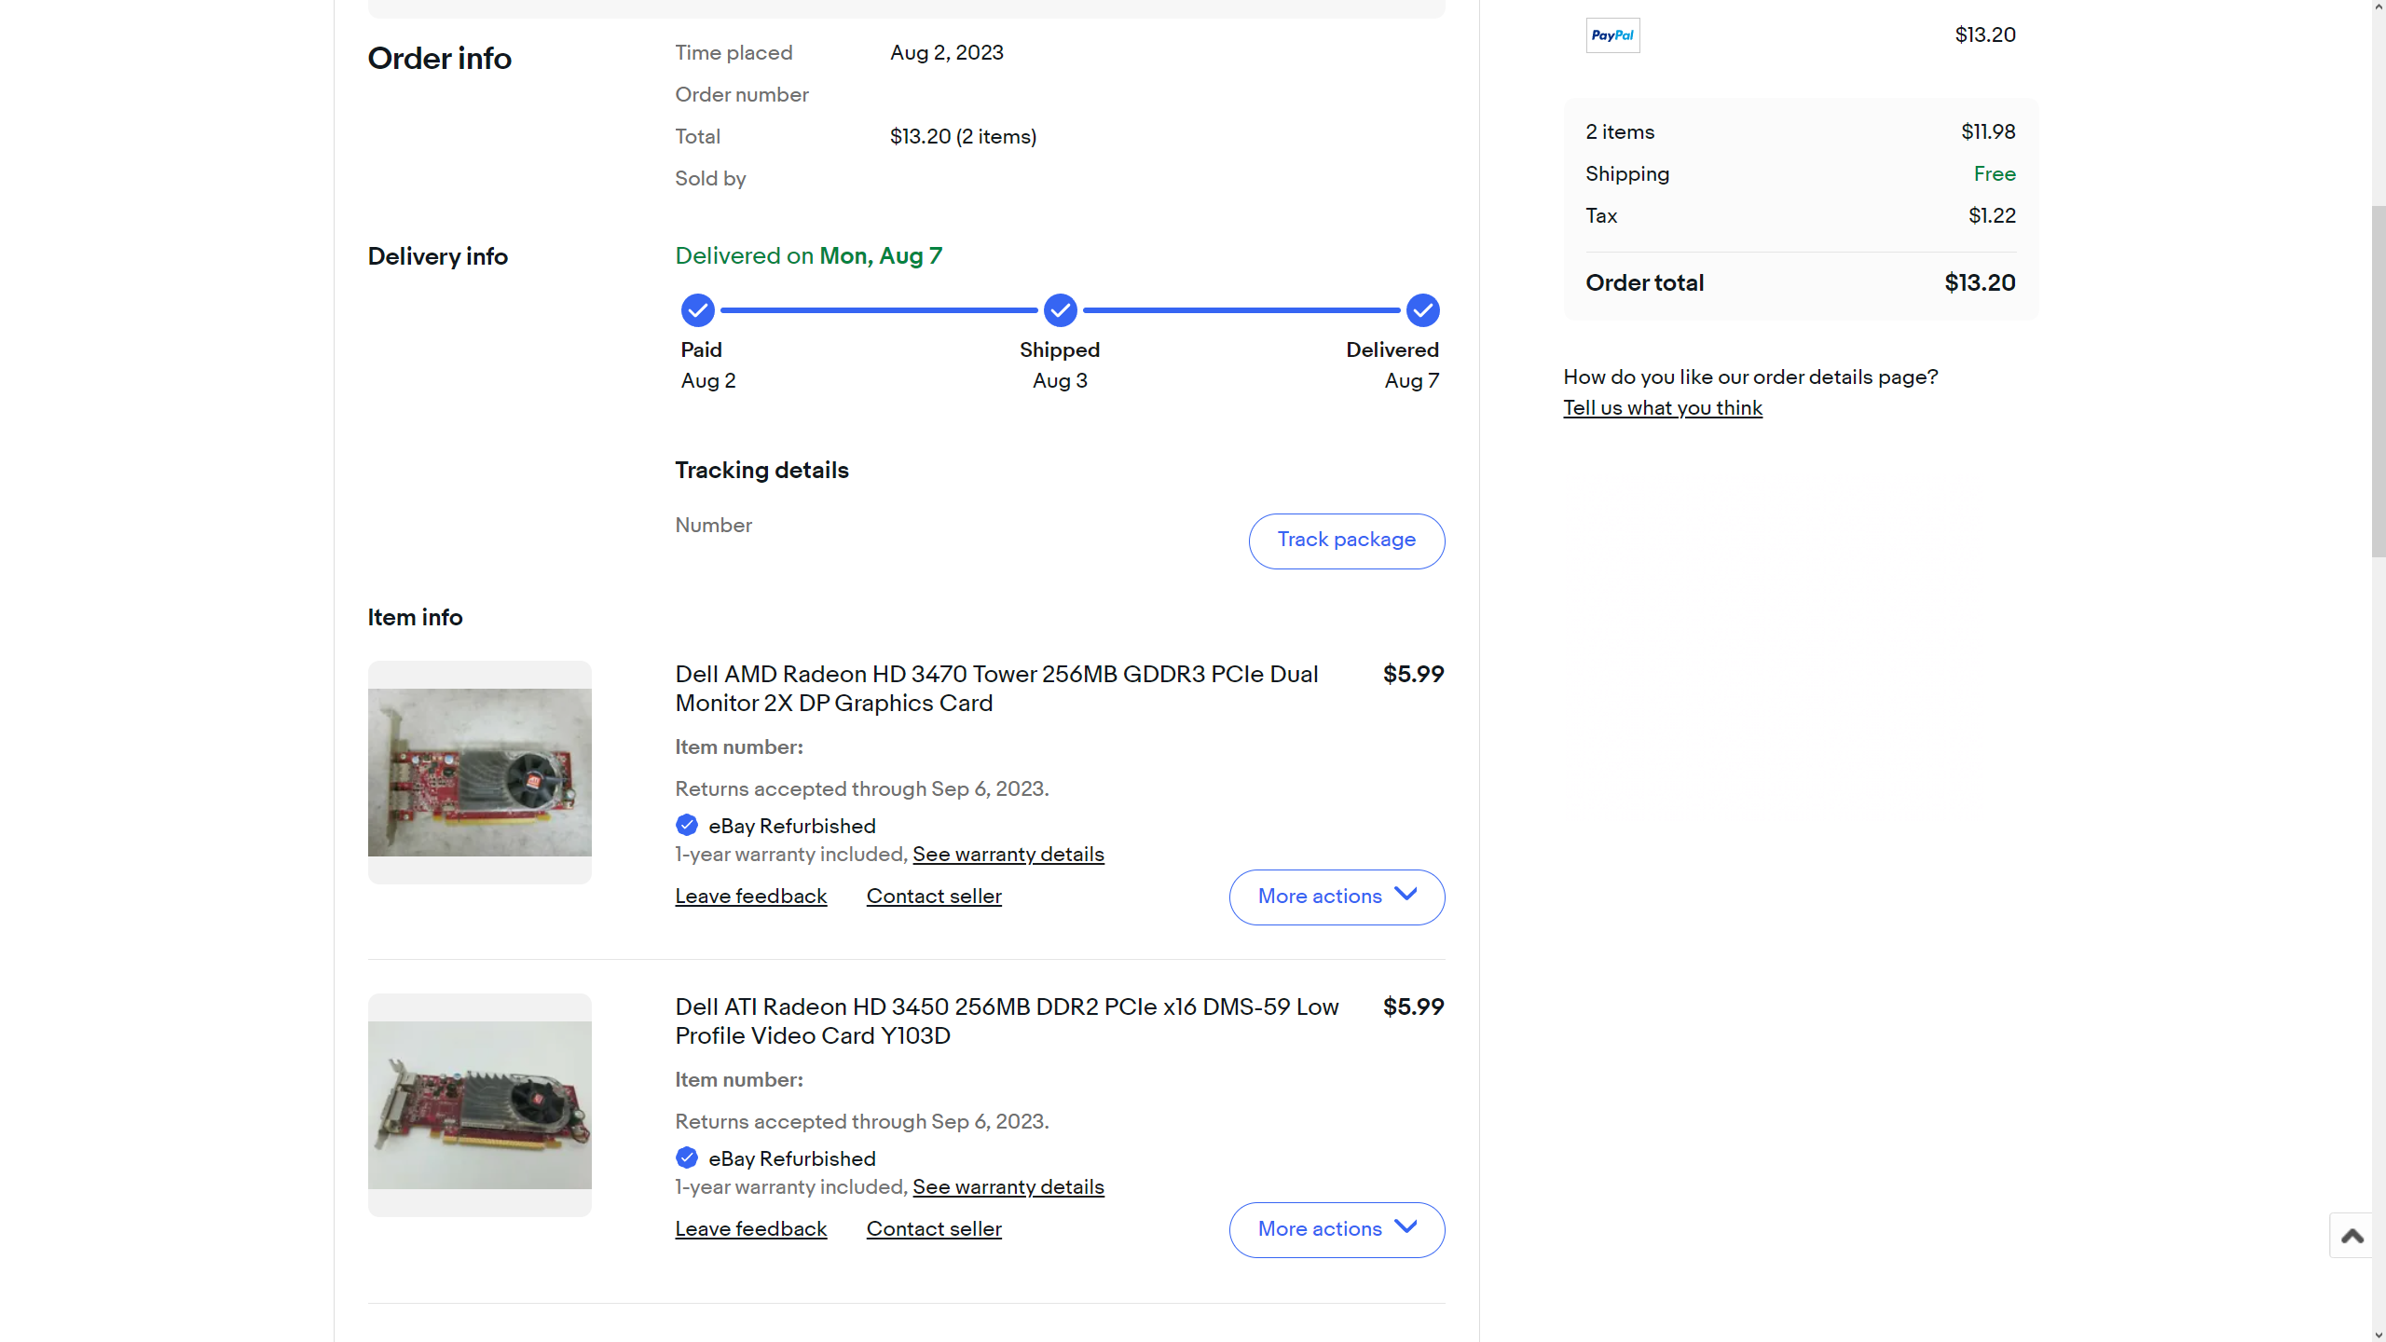
Task: Expand More actions for Radeon HD 3470
Action: [x=1337, y=897]
